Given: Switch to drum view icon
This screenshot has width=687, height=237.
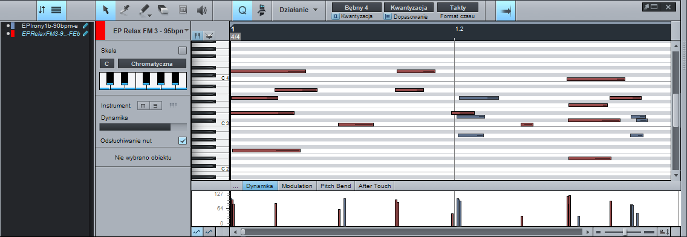Looking at the screenshot, I should (209, 36).
